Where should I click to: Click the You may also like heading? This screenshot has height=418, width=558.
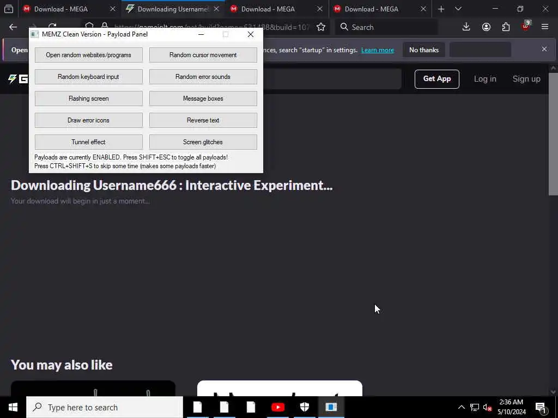(x=62, y=365)
